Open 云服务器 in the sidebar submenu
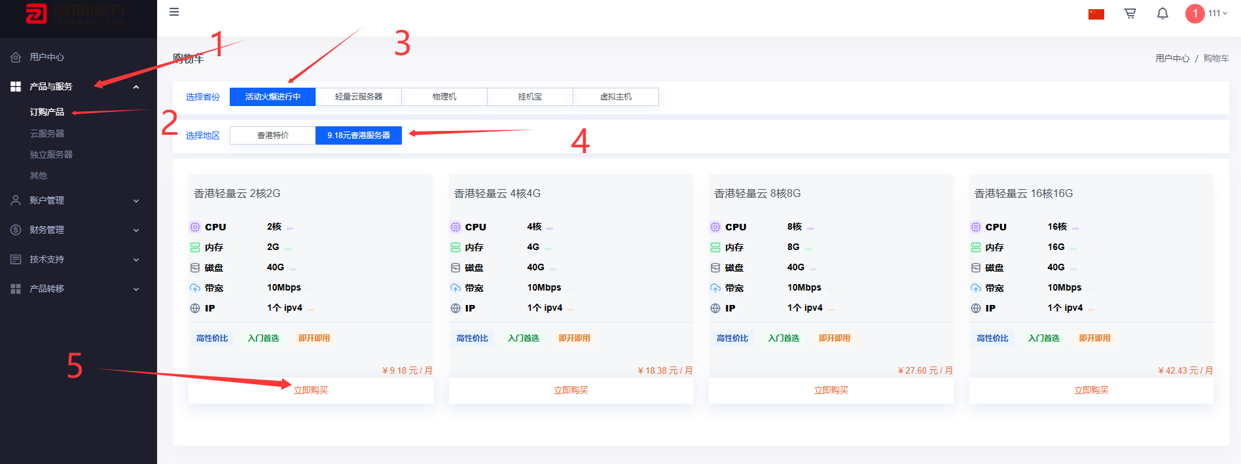The image size is (1241, 464). [x=47, y=134]
